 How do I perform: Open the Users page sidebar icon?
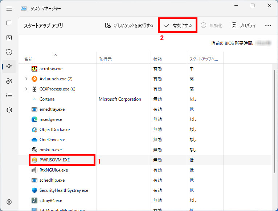[x=9, y=81]
